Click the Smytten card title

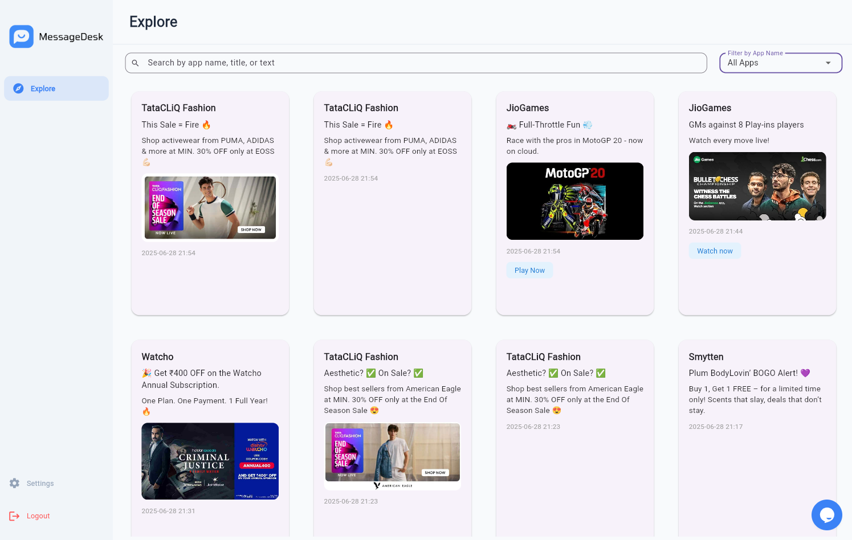click(x=706, y=357)
